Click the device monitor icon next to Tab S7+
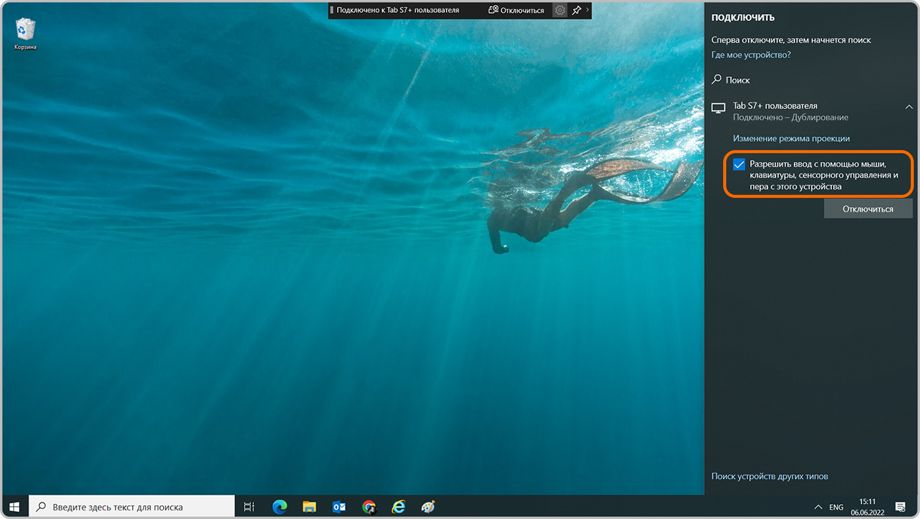The width and height of the screenshot is (920, 519). coord(719,108)
